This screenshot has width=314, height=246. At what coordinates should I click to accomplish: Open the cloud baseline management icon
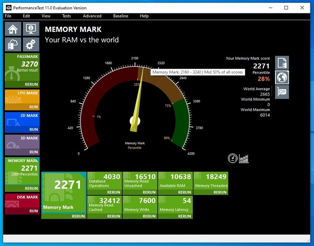(13, 44)
